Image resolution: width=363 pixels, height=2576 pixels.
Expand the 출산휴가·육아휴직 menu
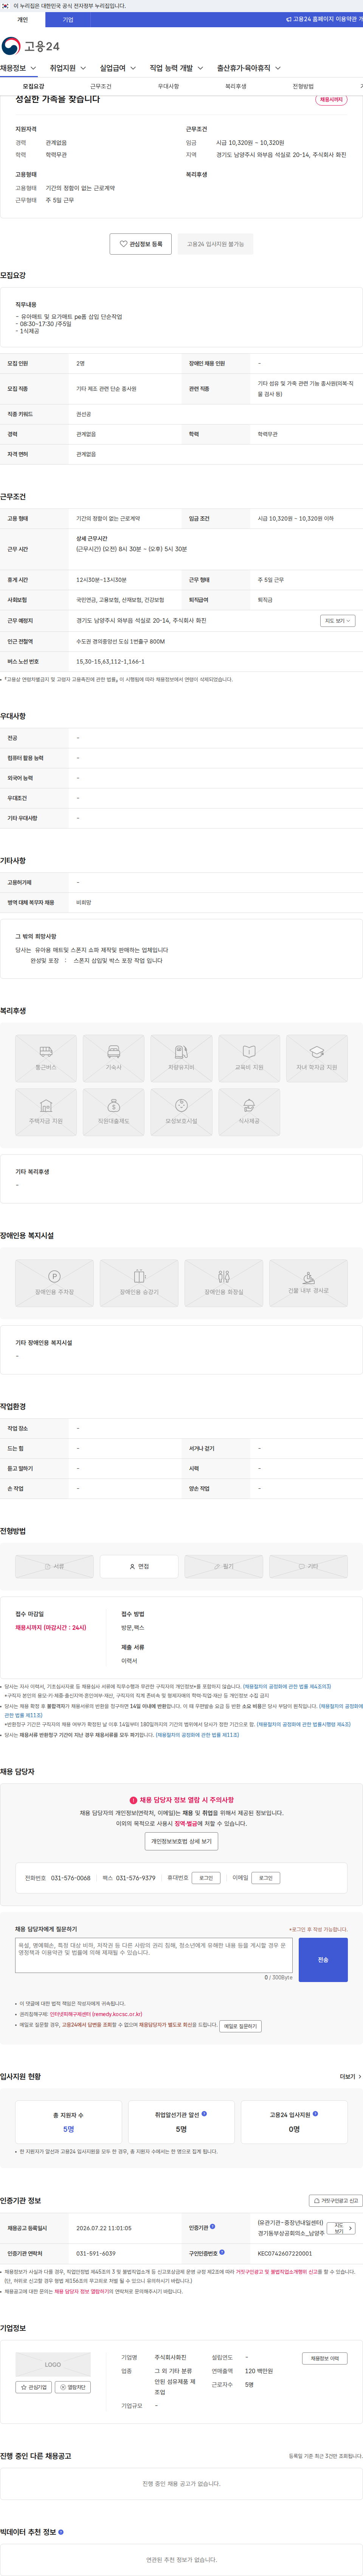point(249,68)
